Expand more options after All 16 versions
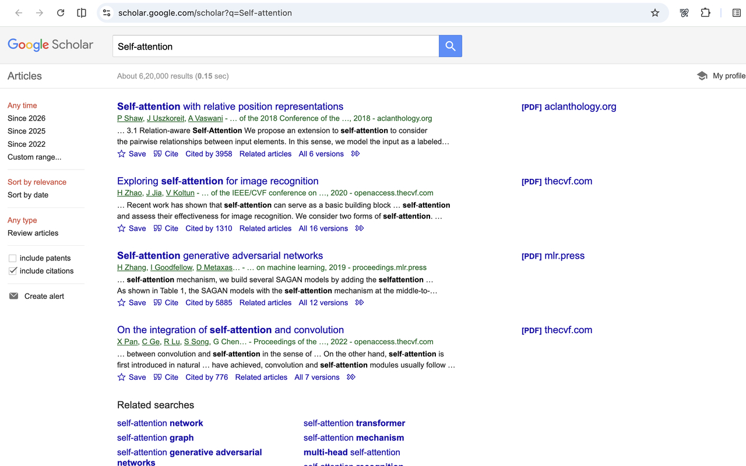This screenshot has width=746, height=466. [360, 228]
